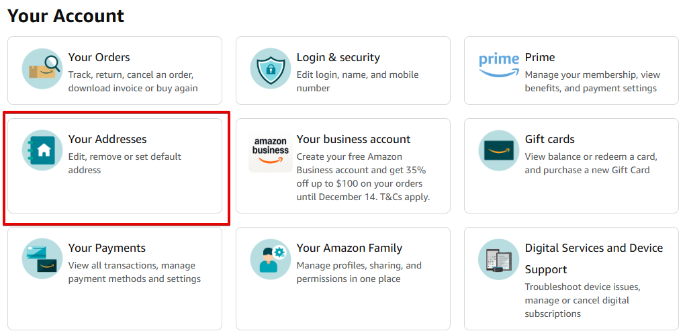
Task: Open the Your Orders heading link
Action: 99,58
